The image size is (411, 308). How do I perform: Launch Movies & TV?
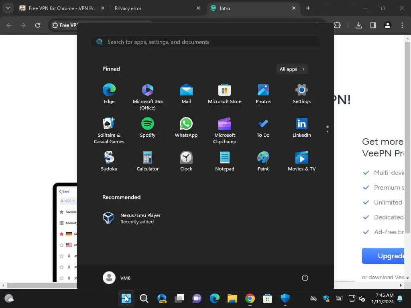[x=302, y=161]
